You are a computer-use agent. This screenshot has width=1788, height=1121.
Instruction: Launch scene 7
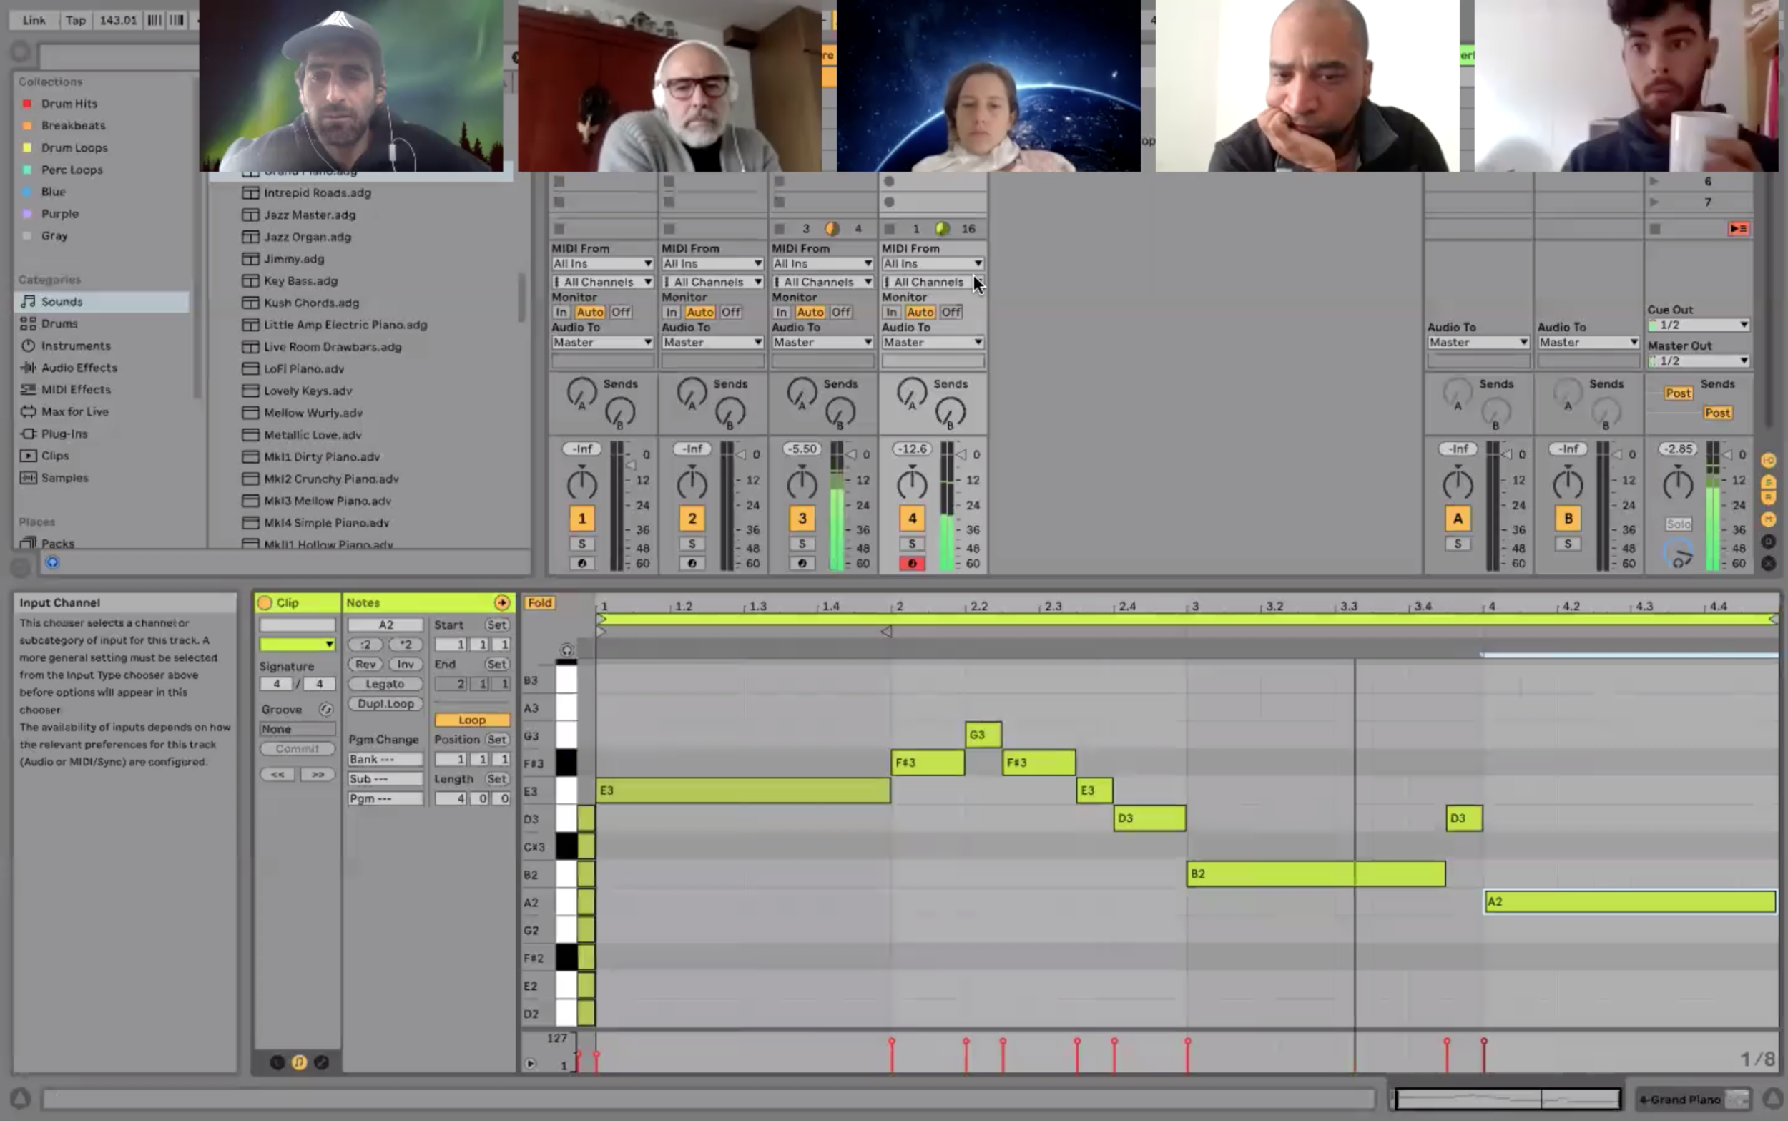pos(1654,202)
